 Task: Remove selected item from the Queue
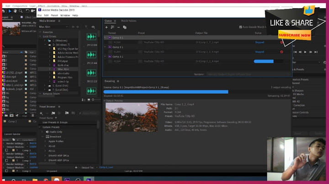pos(118,27)
